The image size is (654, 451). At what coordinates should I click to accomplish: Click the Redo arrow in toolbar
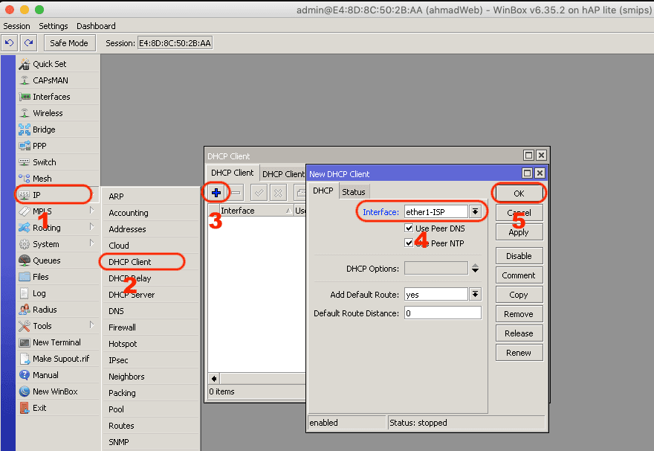click(28, 43)
